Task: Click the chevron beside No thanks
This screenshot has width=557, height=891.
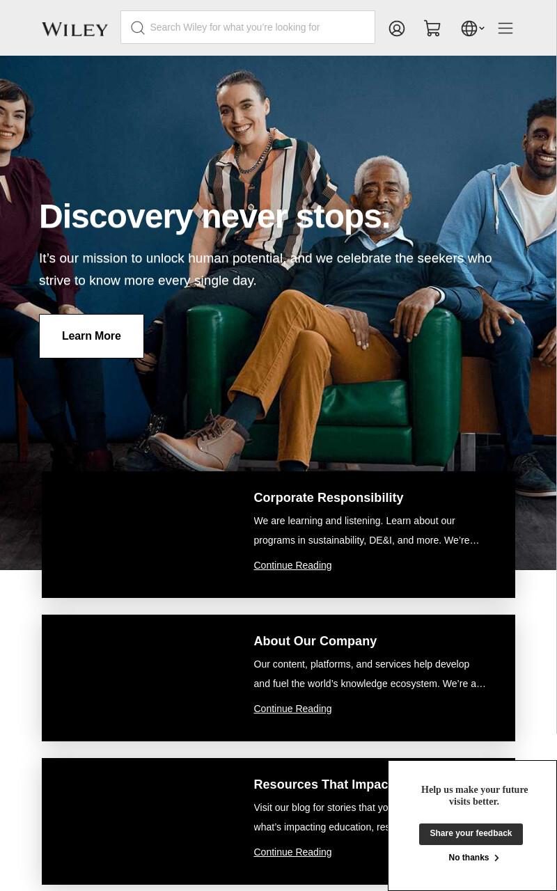Action: click(496, 858)
